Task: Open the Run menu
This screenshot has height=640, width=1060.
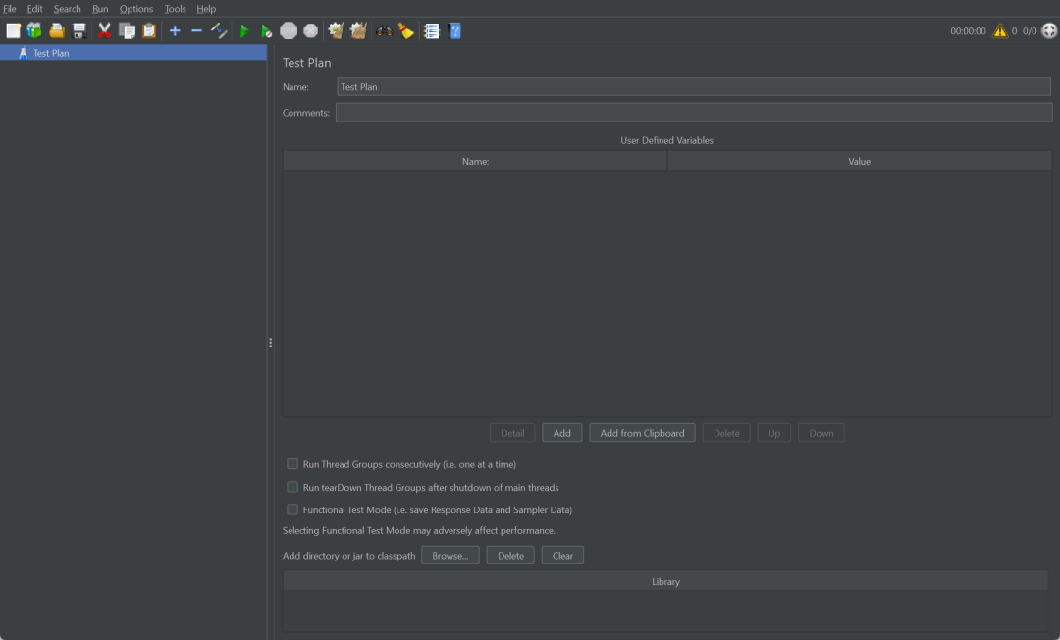Action: coord(100,9)
